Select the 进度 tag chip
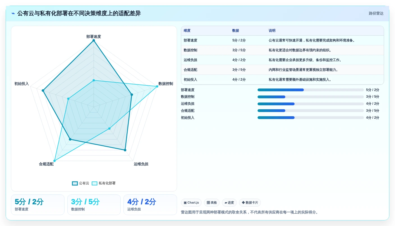This screenshot has width=395, height=226. (229, 203)
